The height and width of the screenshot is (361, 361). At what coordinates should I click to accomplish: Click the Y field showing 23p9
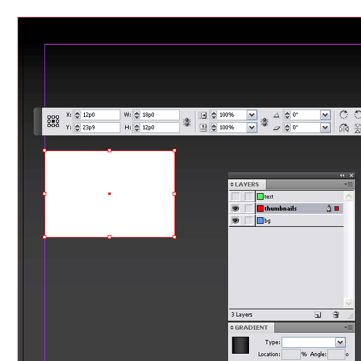[100, 128]
